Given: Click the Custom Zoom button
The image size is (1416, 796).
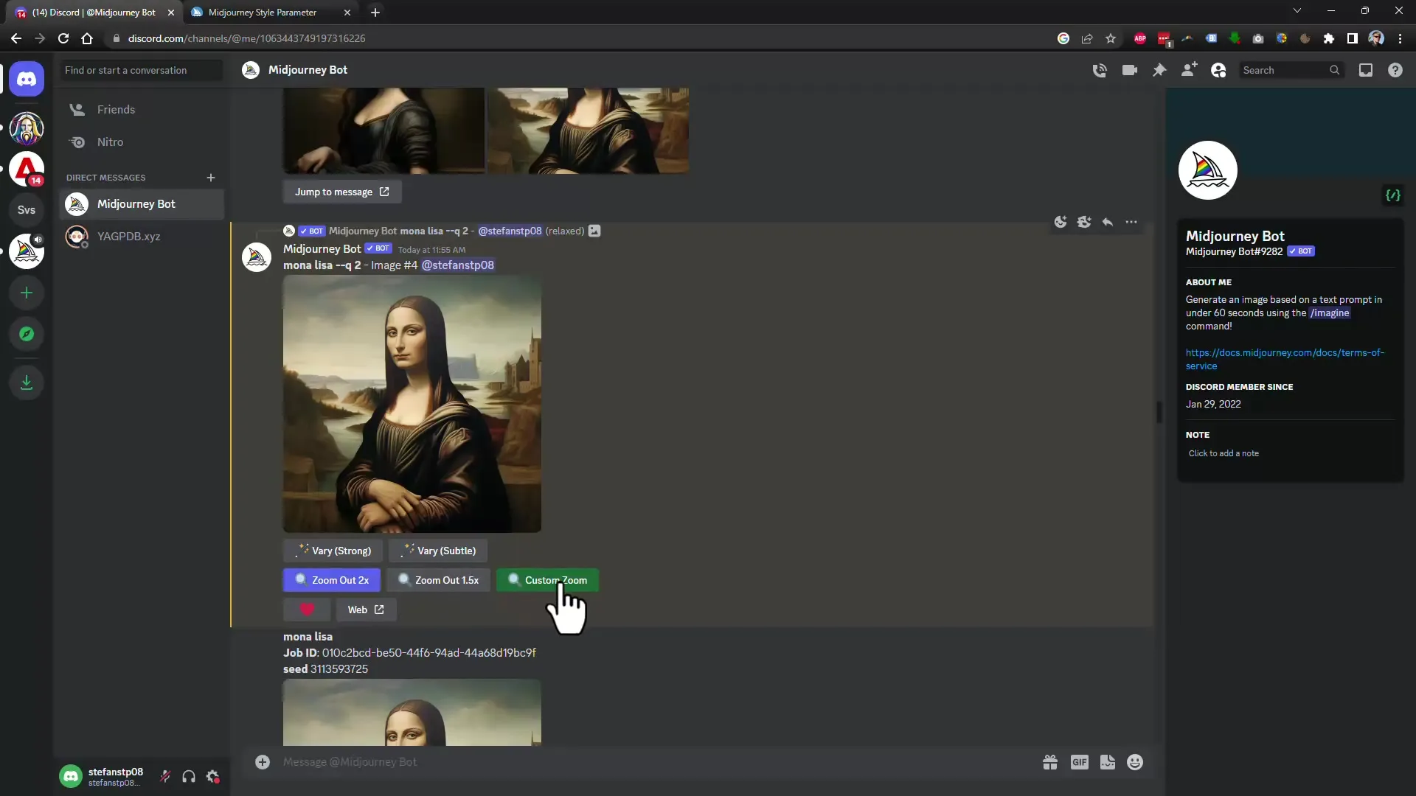Looking at the screenshot, I should point(547,580).
